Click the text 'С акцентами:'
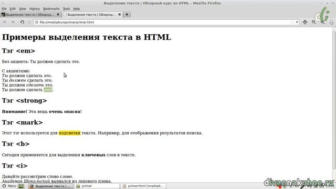The image size is (336, 189). pyautogui.click(x=16, y=71)
